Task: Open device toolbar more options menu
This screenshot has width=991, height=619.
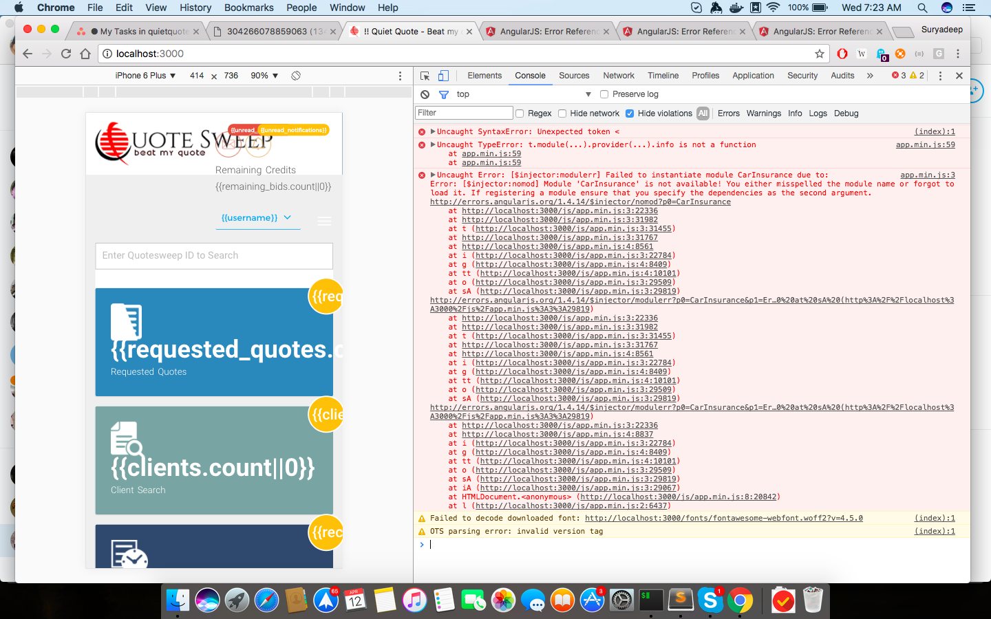Action: 400,76
